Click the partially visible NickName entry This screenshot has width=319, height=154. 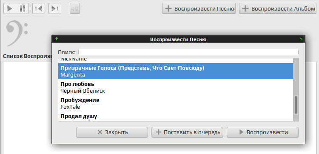coord(175,60)
